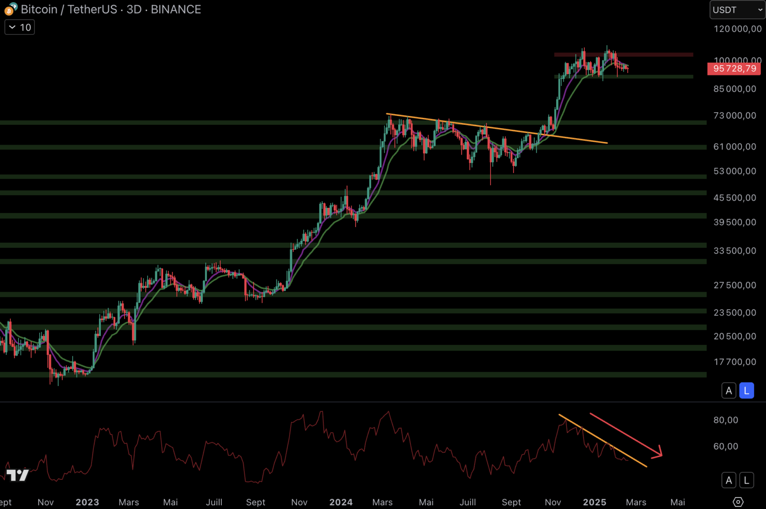Toggle log scale L on price chart
This screenshot has height=509, width=766.
click(x=747, y=391)
